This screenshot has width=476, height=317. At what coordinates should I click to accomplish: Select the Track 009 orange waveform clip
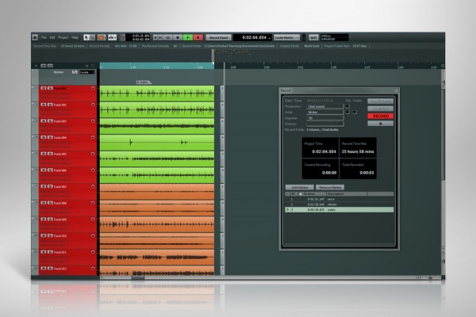click(x=157, y=224)
